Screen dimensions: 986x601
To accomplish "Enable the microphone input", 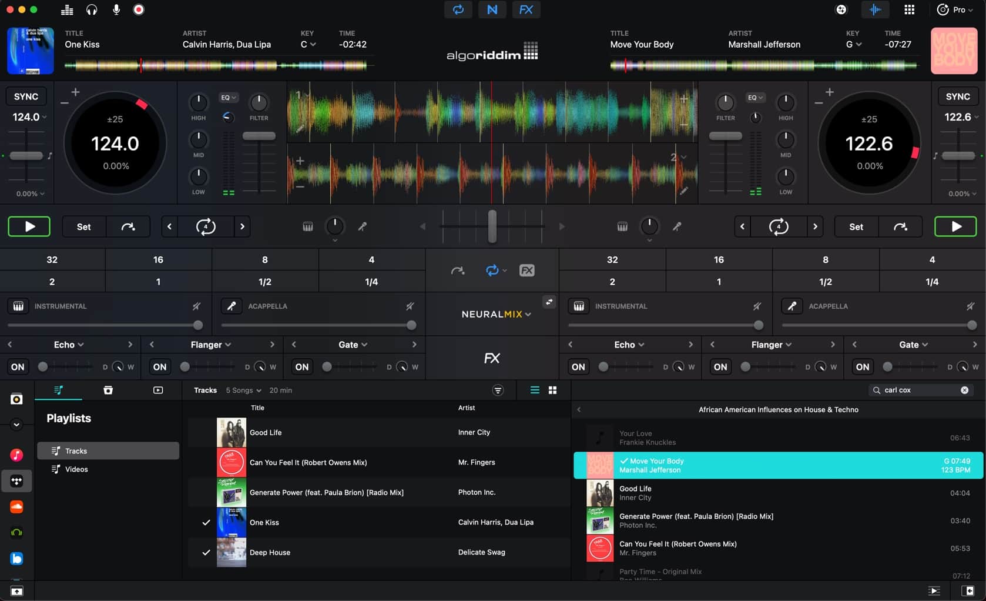I will point(115,9).
